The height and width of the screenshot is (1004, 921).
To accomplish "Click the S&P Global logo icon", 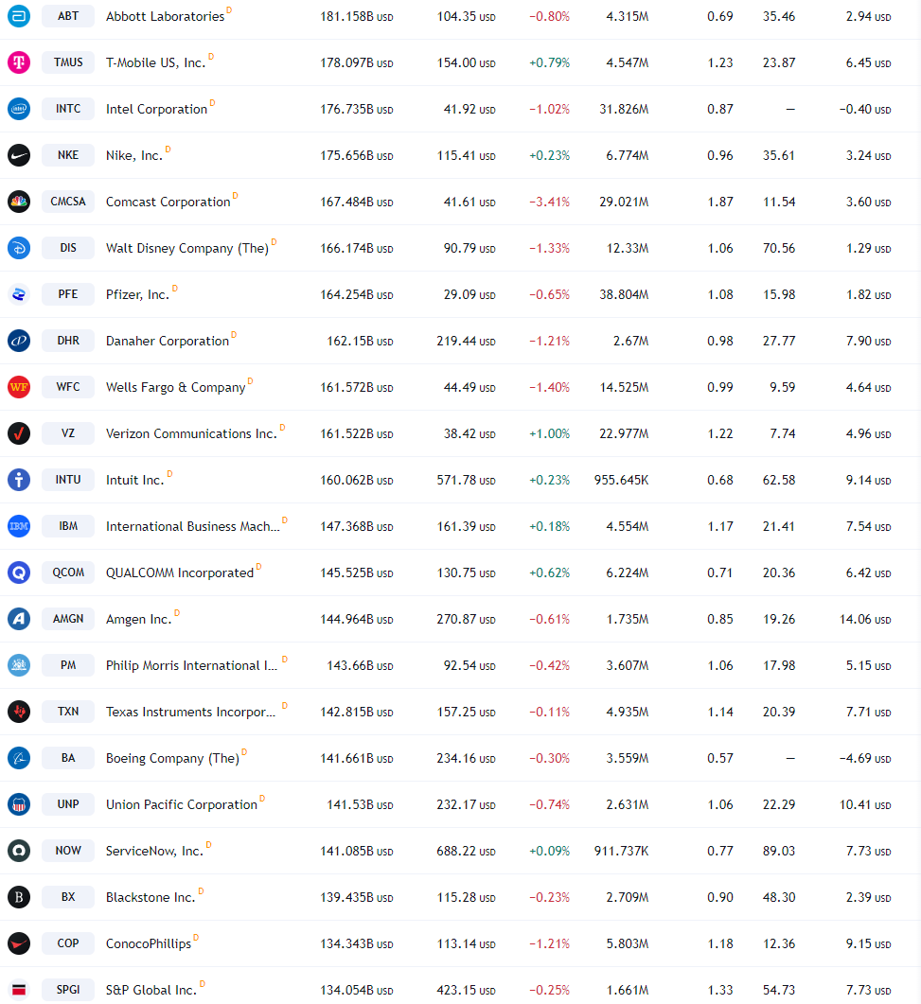I will pos(19,990).
